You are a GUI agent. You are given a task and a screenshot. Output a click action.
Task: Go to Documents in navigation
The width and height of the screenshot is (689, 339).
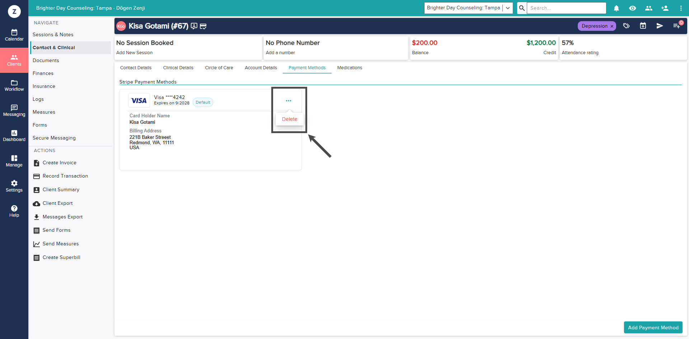tap(46, 61)
